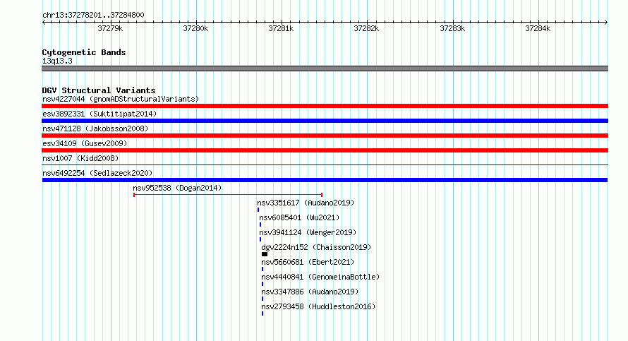Click the nsv6085401 blue variant marker
628x341 pixels.
[260, 225]
